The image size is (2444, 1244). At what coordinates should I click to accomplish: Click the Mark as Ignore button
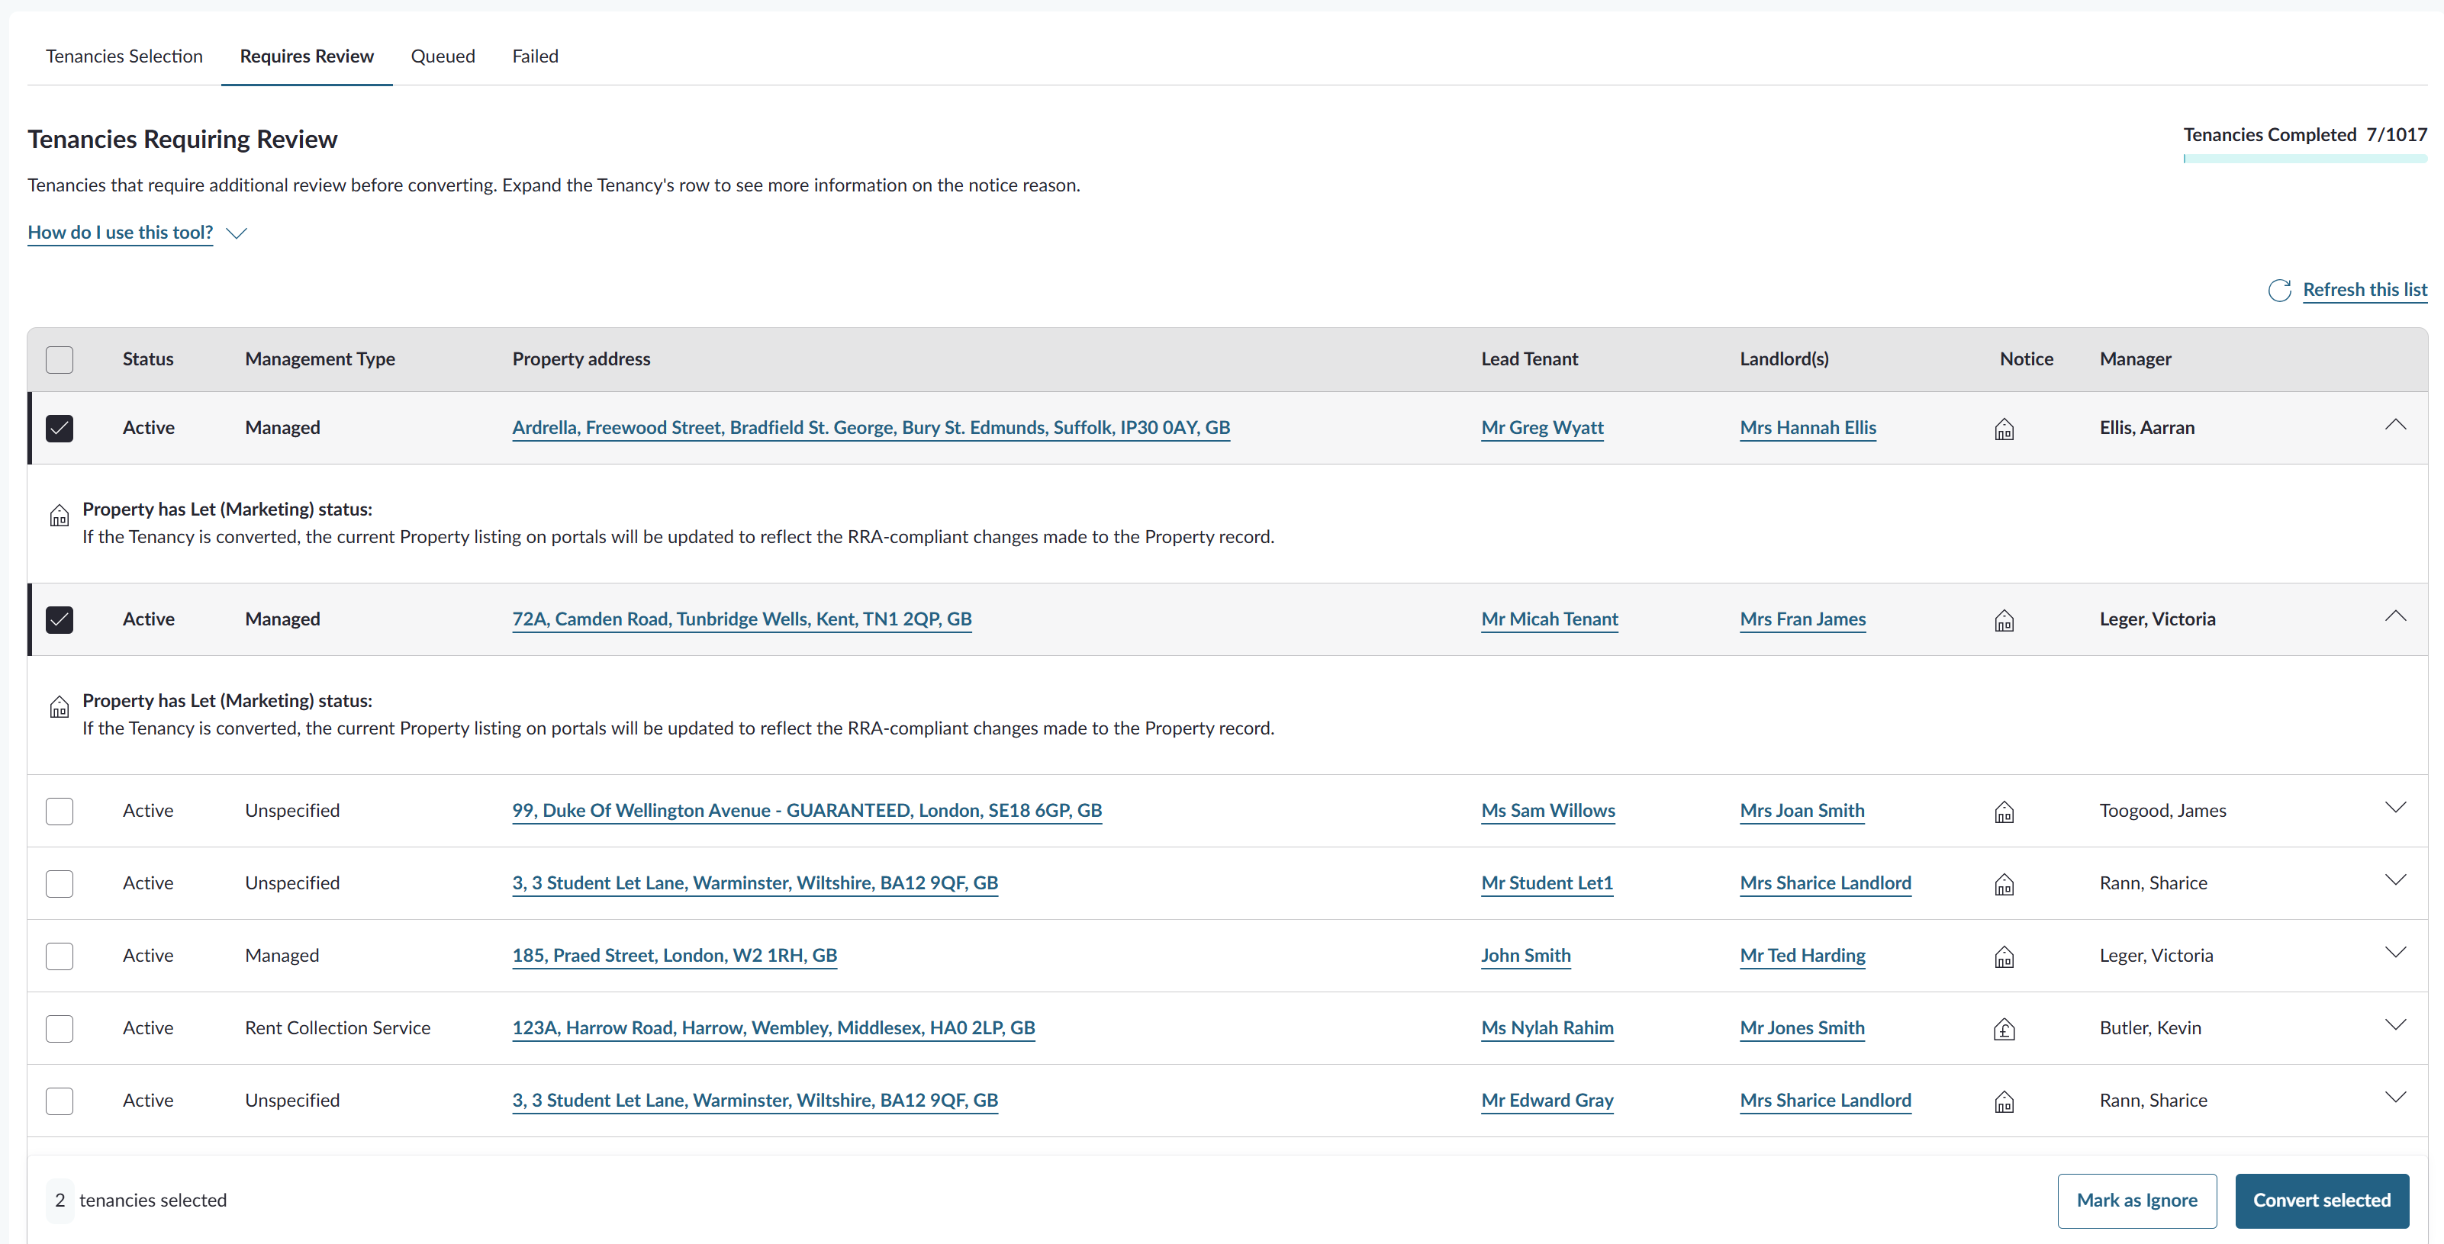(x=2136, y=1201)
